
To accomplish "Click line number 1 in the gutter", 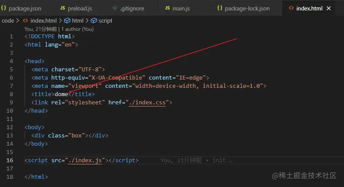I will point(11,36).
